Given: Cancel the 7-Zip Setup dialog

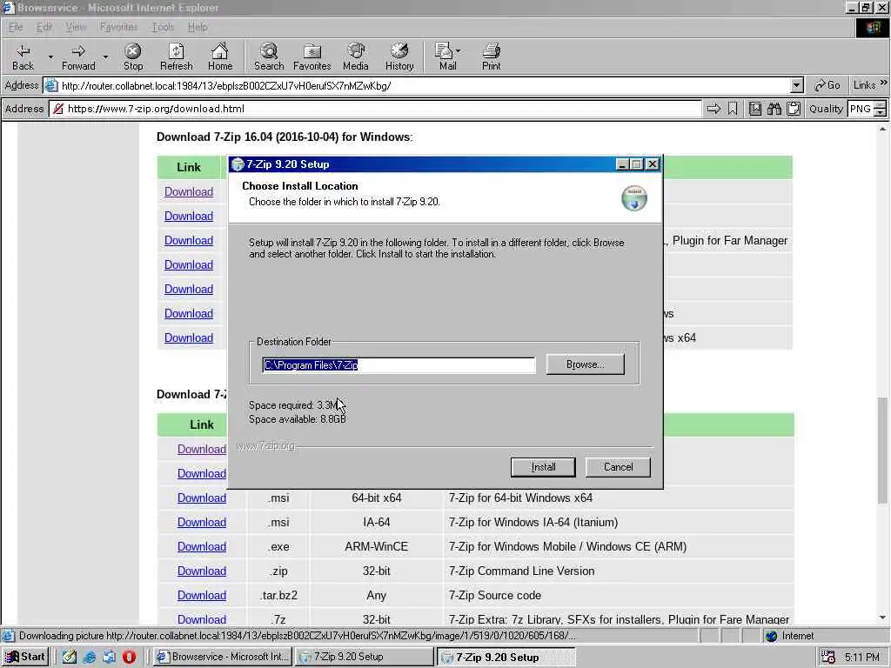Looking at the screenshot, I should (x=618, y=467).
